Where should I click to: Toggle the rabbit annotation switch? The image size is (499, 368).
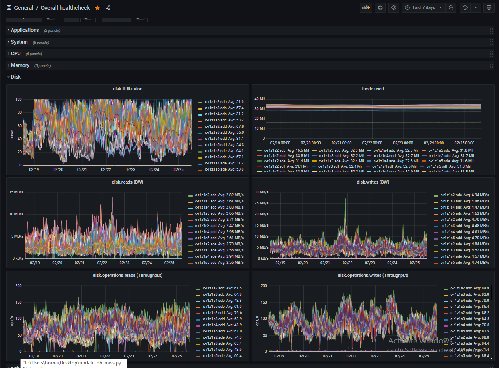88,18
